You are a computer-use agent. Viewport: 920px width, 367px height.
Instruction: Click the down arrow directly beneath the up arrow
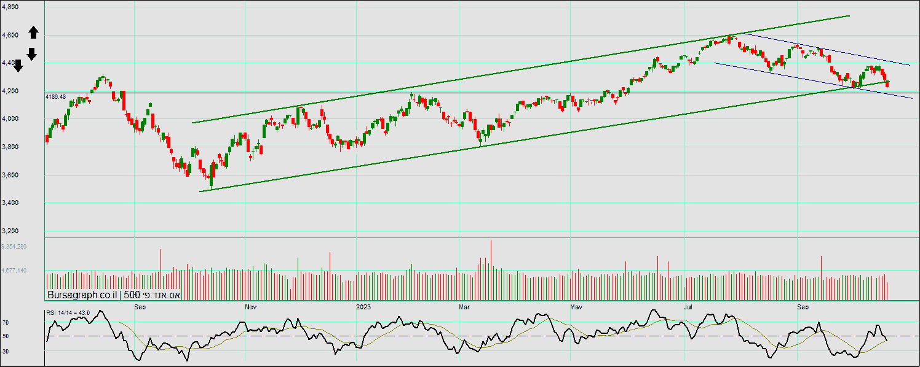(x=32, y=54)
